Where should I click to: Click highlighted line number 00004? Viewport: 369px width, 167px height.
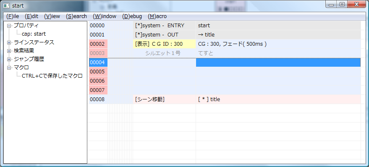click(x=98, y=63)
